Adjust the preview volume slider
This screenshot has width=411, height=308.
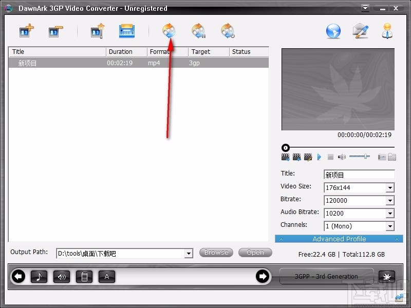click(365, 156)
